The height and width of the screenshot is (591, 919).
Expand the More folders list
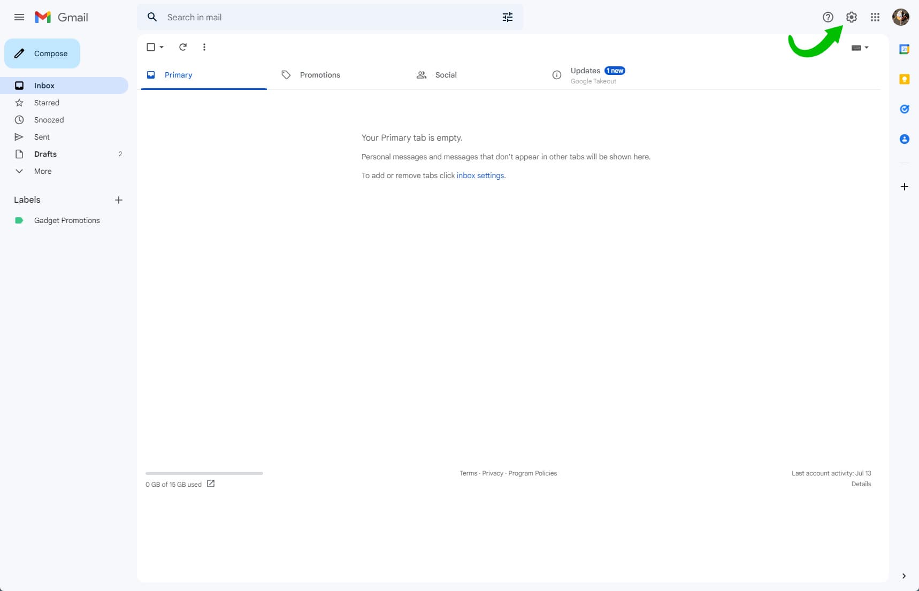click(43, 171)
